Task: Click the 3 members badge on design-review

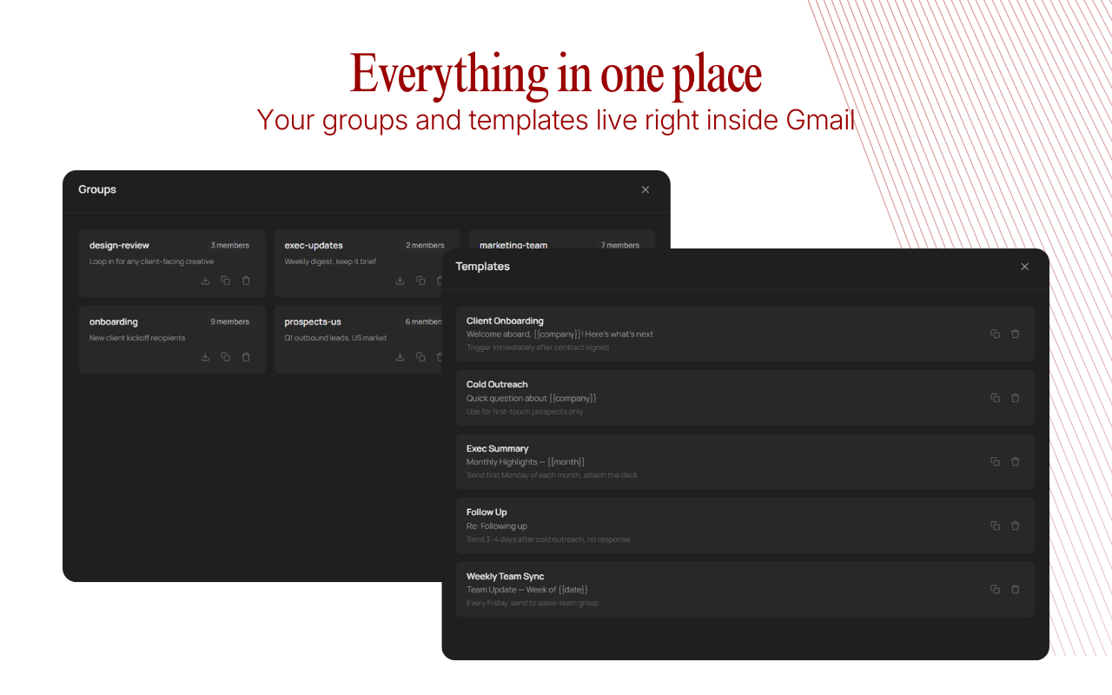Action: pyautogui.click(x=229, y=245)
